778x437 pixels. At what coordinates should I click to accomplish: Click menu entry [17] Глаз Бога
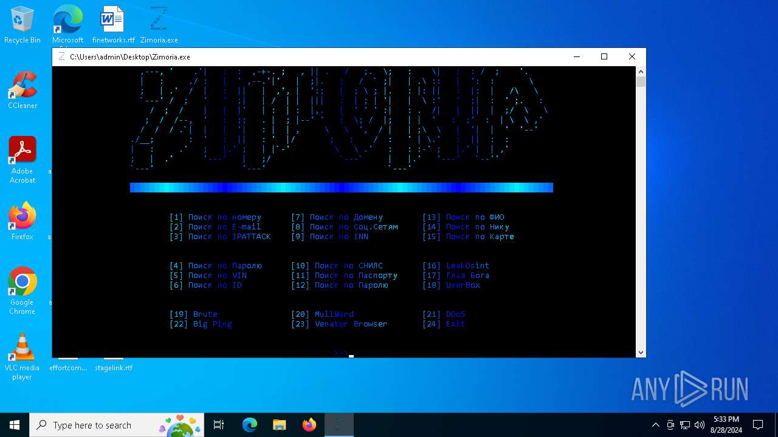pos(456,275)
